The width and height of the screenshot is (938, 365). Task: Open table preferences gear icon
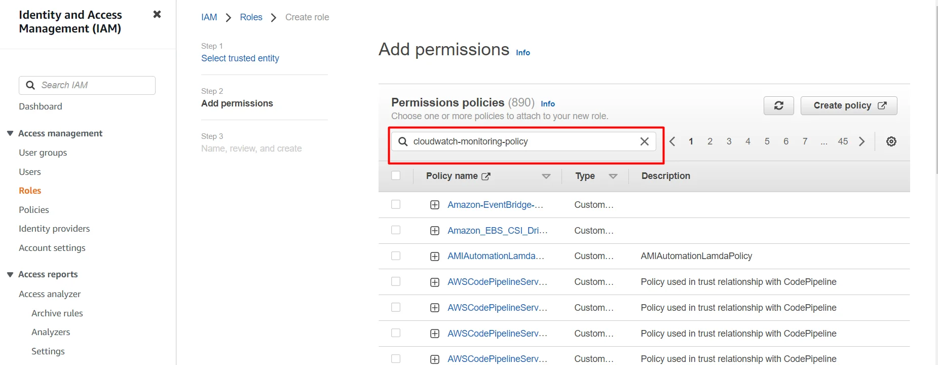click(x=891, y=141)
